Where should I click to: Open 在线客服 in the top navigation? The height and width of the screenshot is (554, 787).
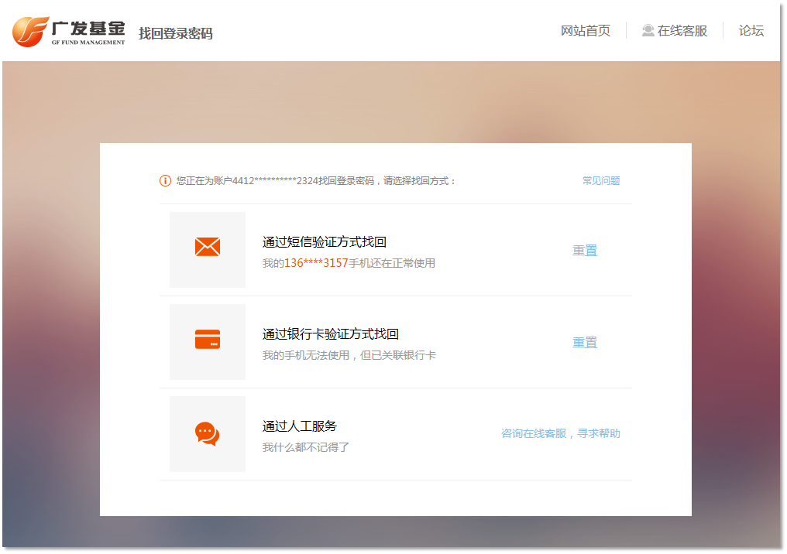(x=682, y=31)
